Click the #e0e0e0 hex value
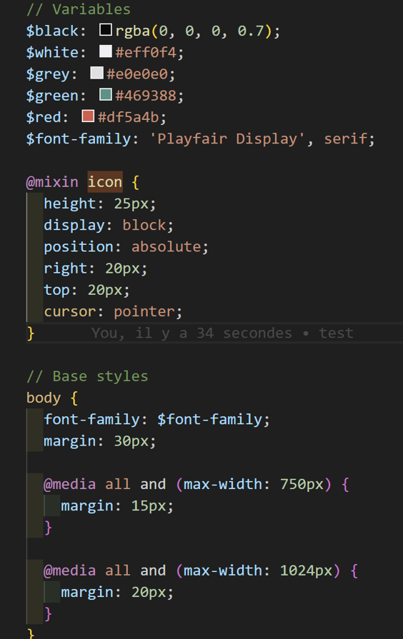 click(x=137, y=74)
